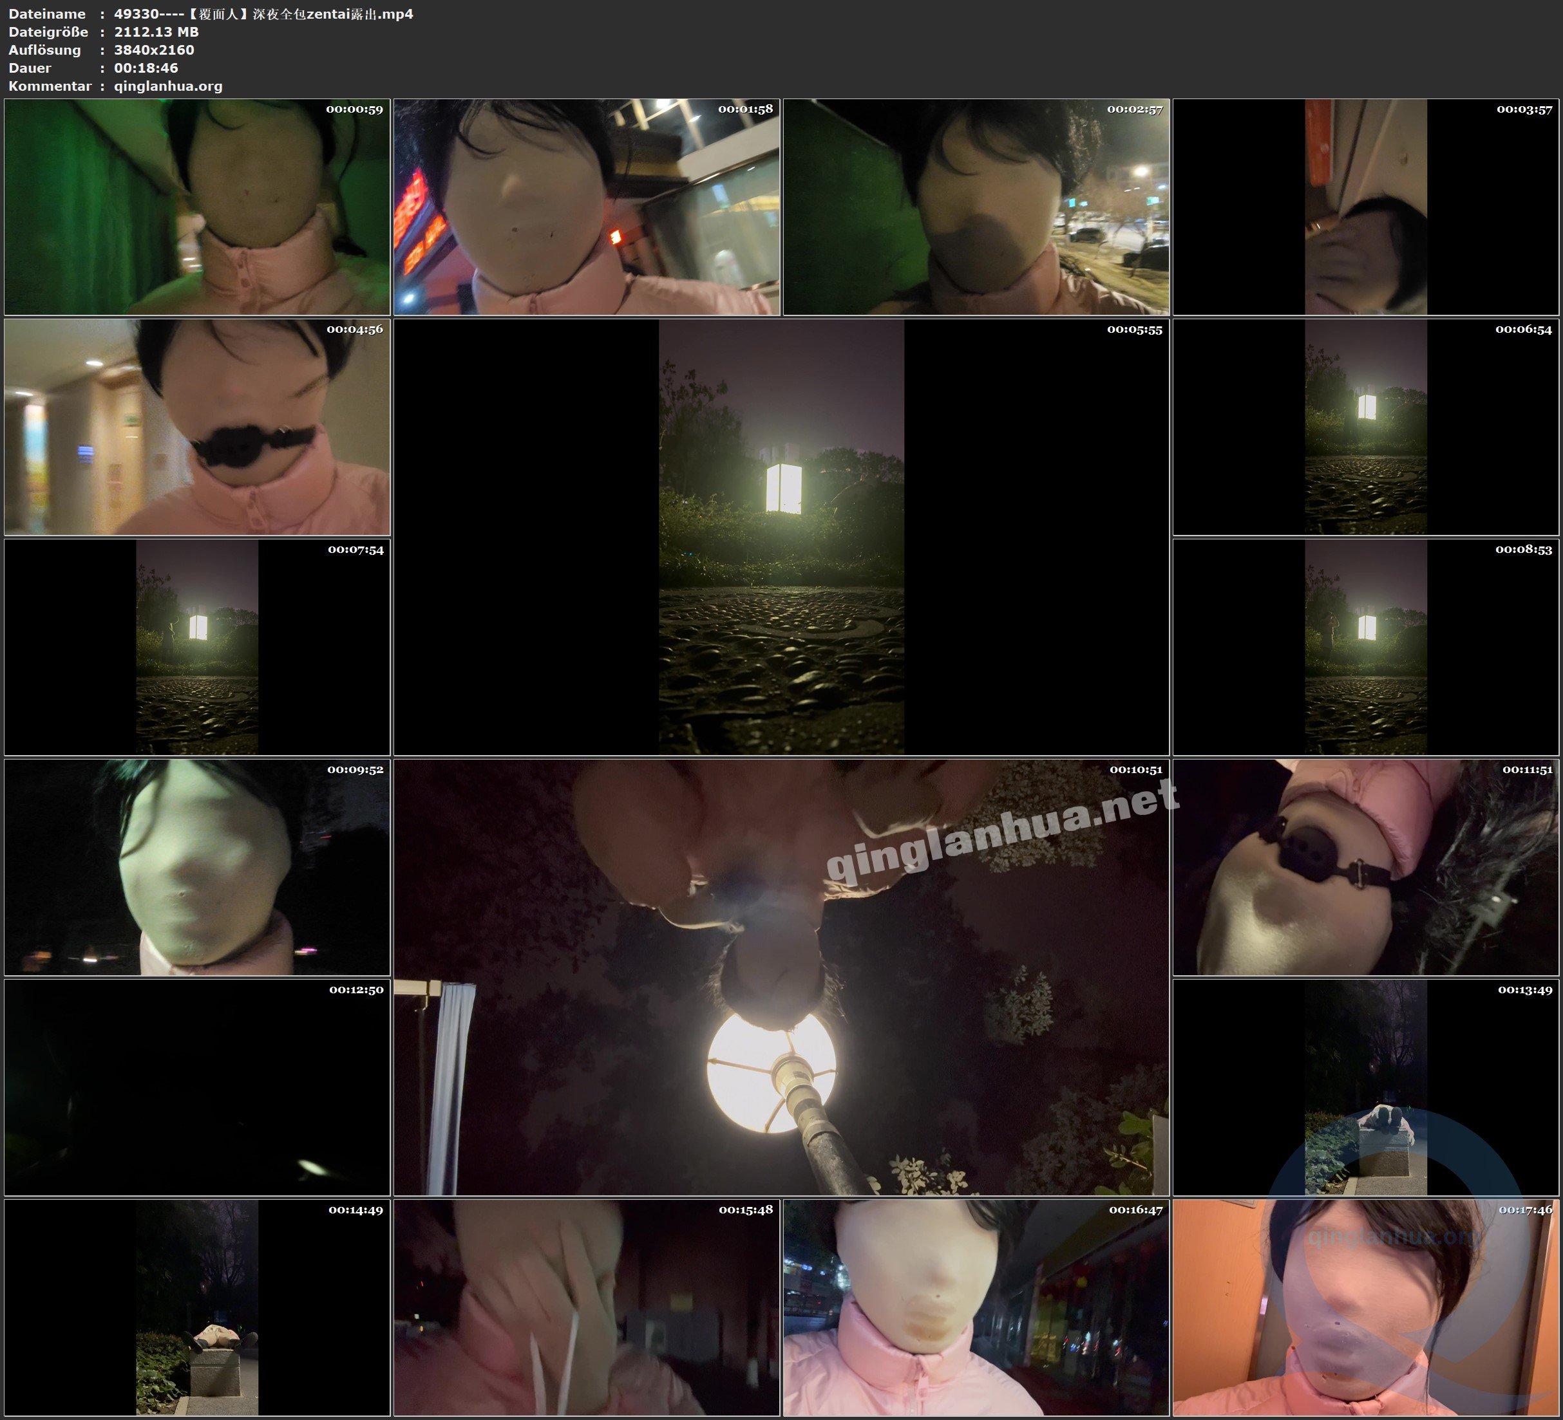Click the frame timestamped 00:09:52
Viewport: 1563px width, 1420px height.
click(x=197, y=867)
